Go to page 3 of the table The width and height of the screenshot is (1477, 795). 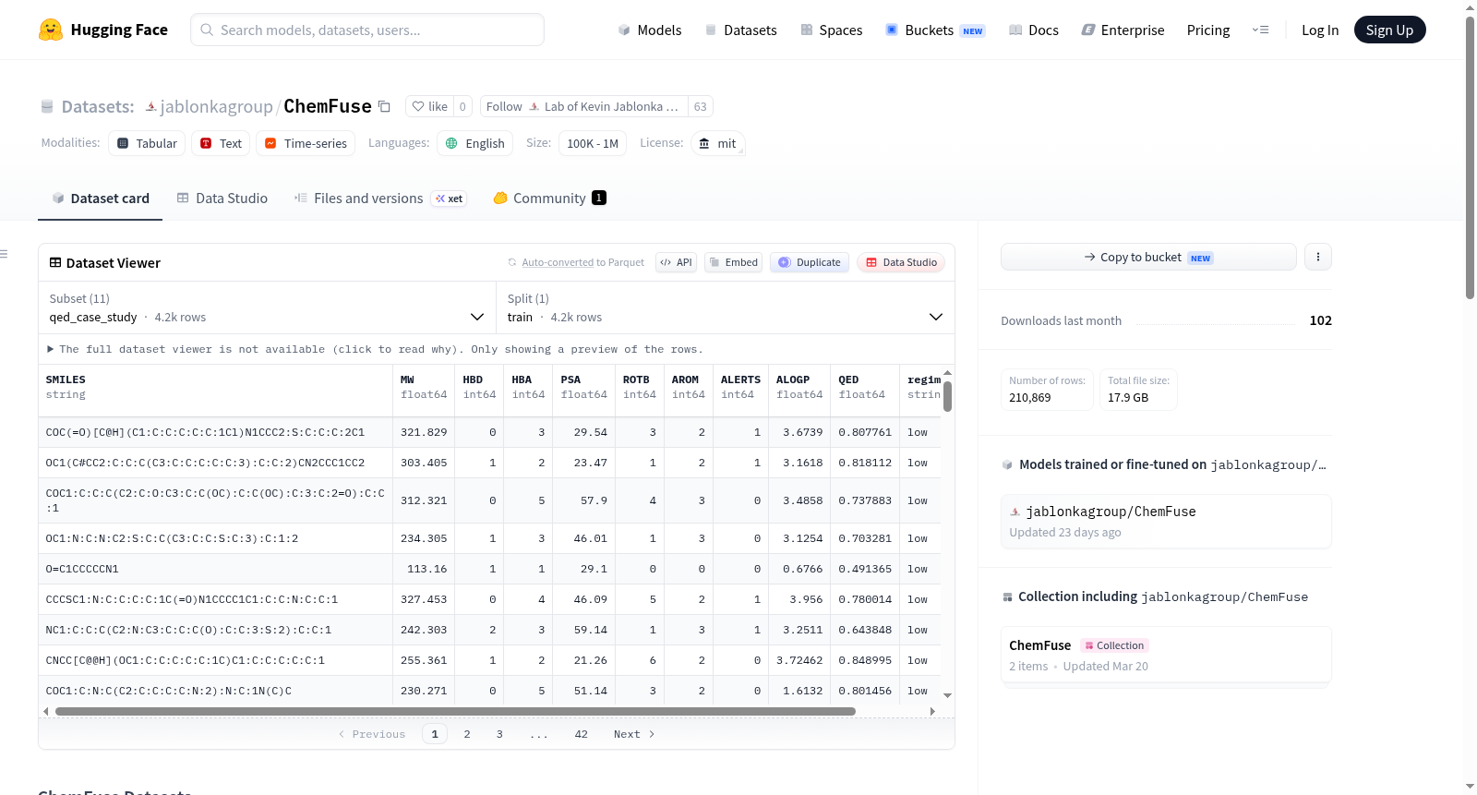[x=499, y=734]
